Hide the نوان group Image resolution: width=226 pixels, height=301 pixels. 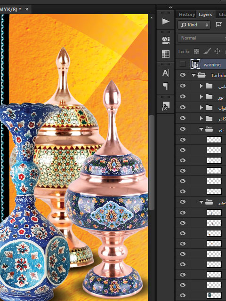[x=183, y=107]
